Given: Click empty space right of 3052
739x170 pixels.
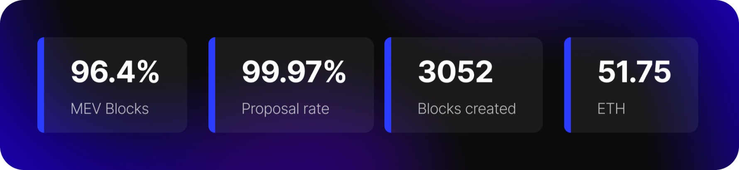Looking at the screenshot, I should point(517,72).
